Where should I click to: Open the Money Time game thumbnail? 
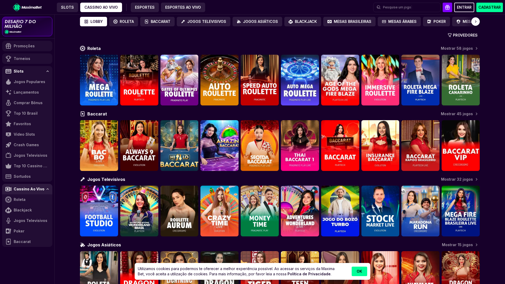pyautogui.click(x=260, y=211)
